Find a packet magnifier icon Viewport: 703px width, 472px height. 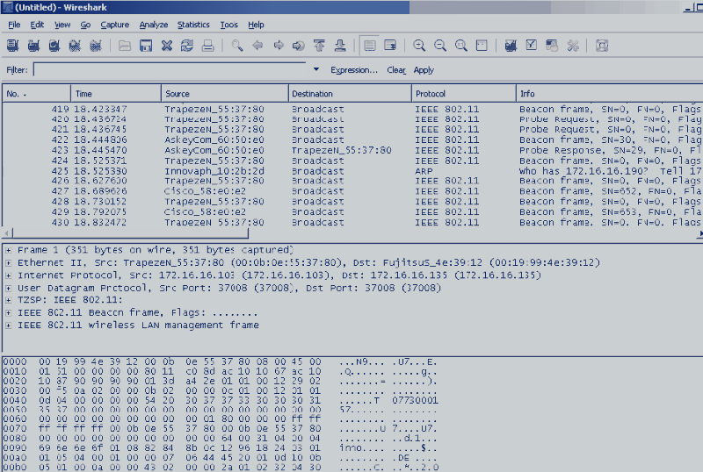pos(236,46)
